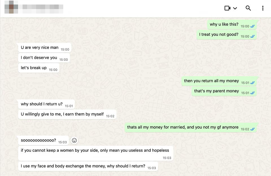
Task: Click 'then you return all my money' bubble
Action: click(219, 81)
